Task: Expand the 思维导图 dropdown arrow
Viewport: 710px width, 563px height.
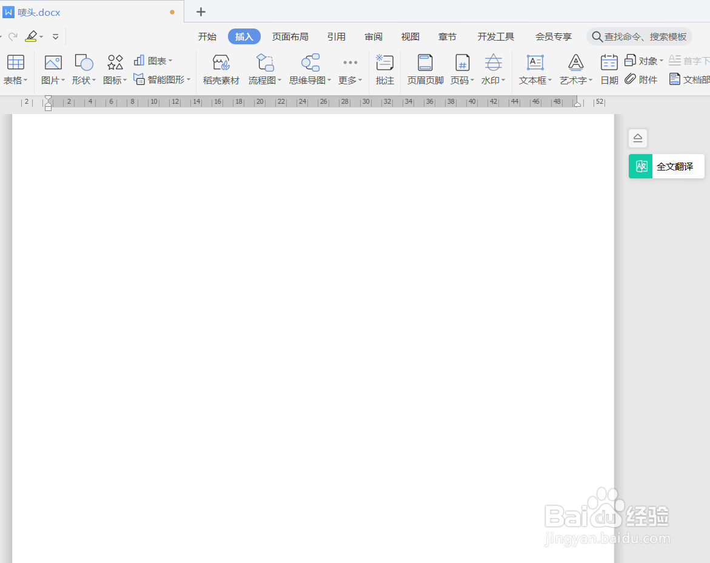Action: click(x=329, y=80)
